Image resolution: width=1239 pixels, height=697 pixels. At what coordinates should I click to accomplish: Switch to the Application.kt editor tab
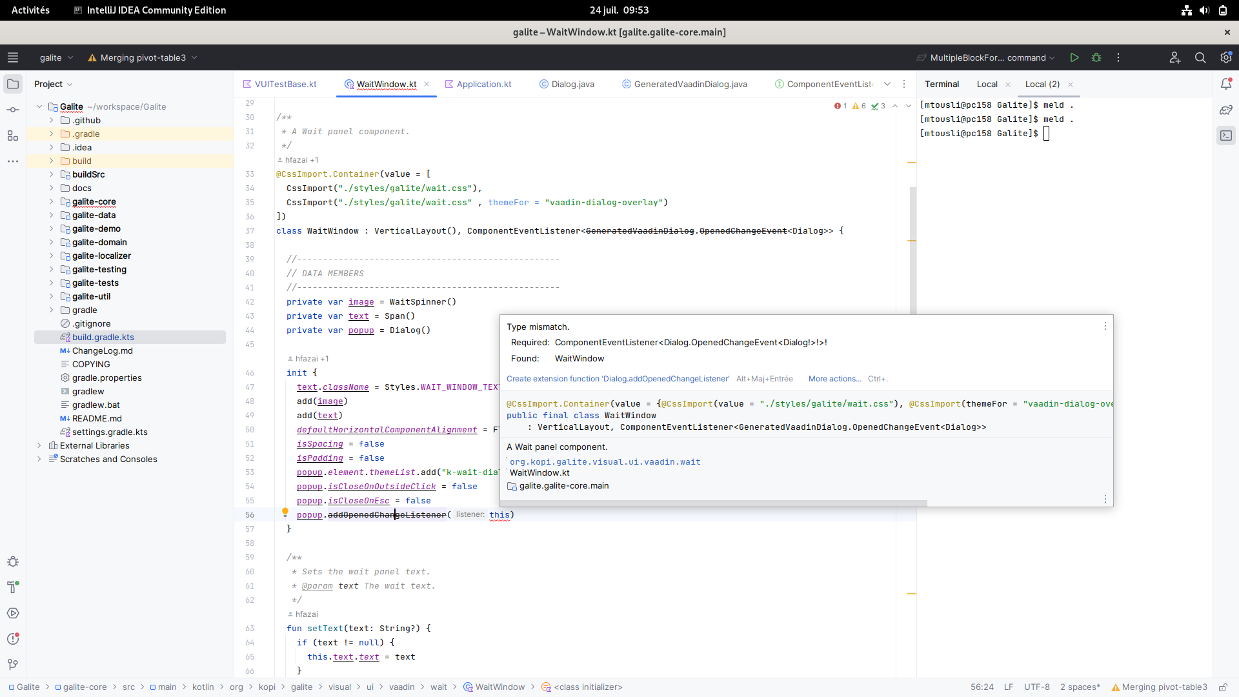[483, 84]
